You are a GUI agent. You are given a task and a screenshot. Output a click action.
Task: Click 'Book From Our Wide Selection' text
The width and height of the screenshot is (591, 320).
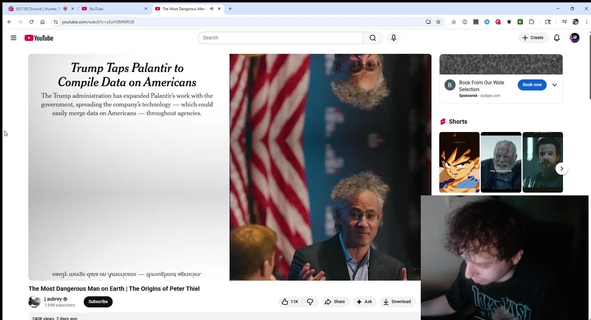click(x=482, y=86)
